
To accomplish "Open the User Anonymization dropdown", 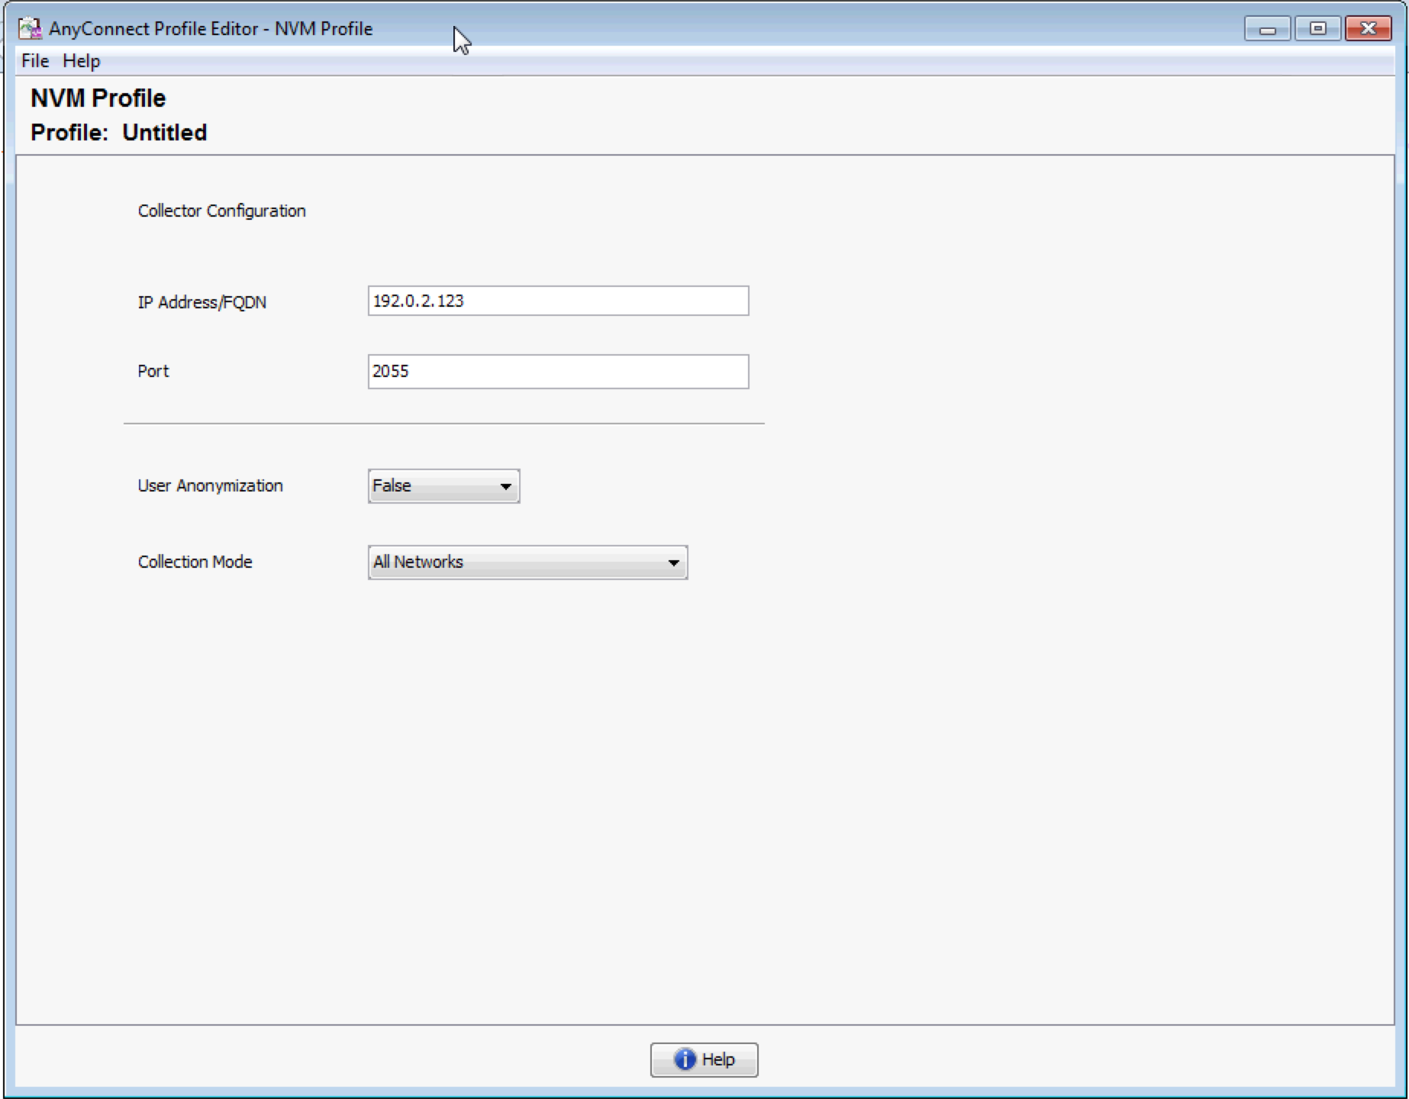I will (443, 486).
